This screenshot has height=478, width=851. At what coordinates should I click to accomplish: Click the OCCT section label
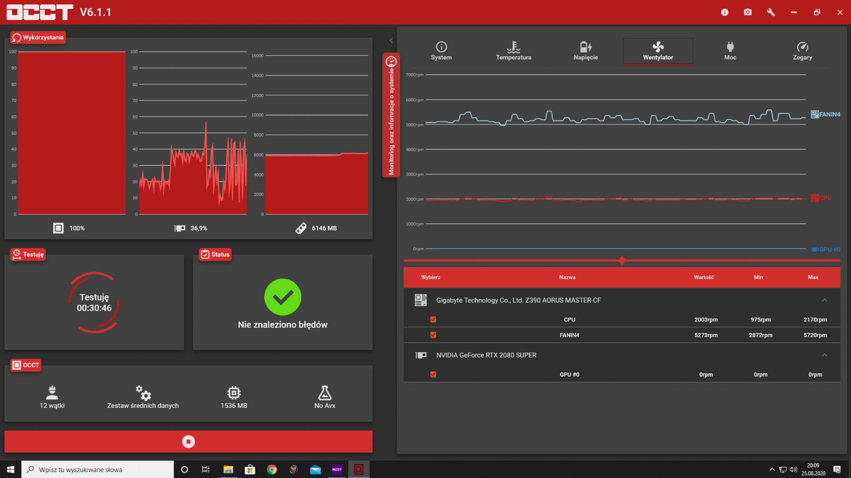coord(26,365)
